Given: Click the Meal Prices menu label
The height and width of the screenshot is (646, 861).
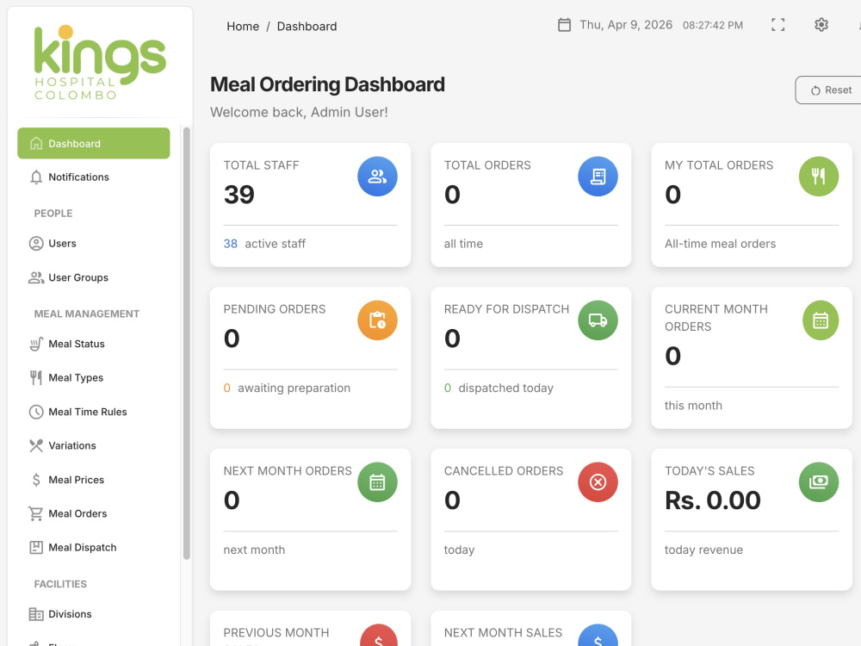Looking at the screenshot, I should click(x=77, y=480).
